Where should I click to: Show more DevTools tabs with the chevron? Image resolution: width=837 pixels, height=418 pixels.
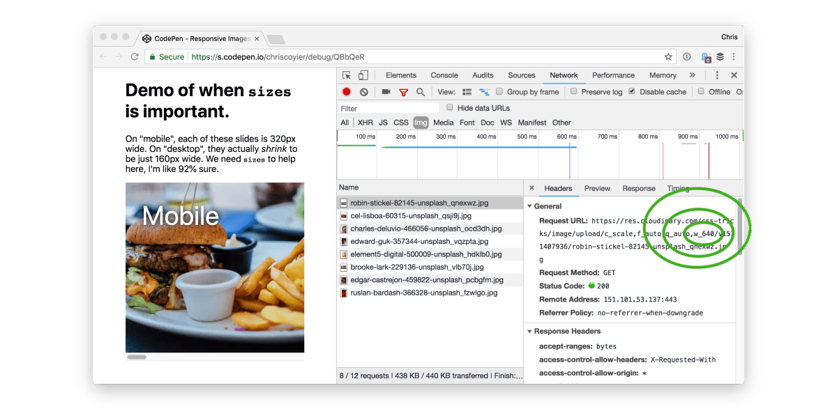692,75
